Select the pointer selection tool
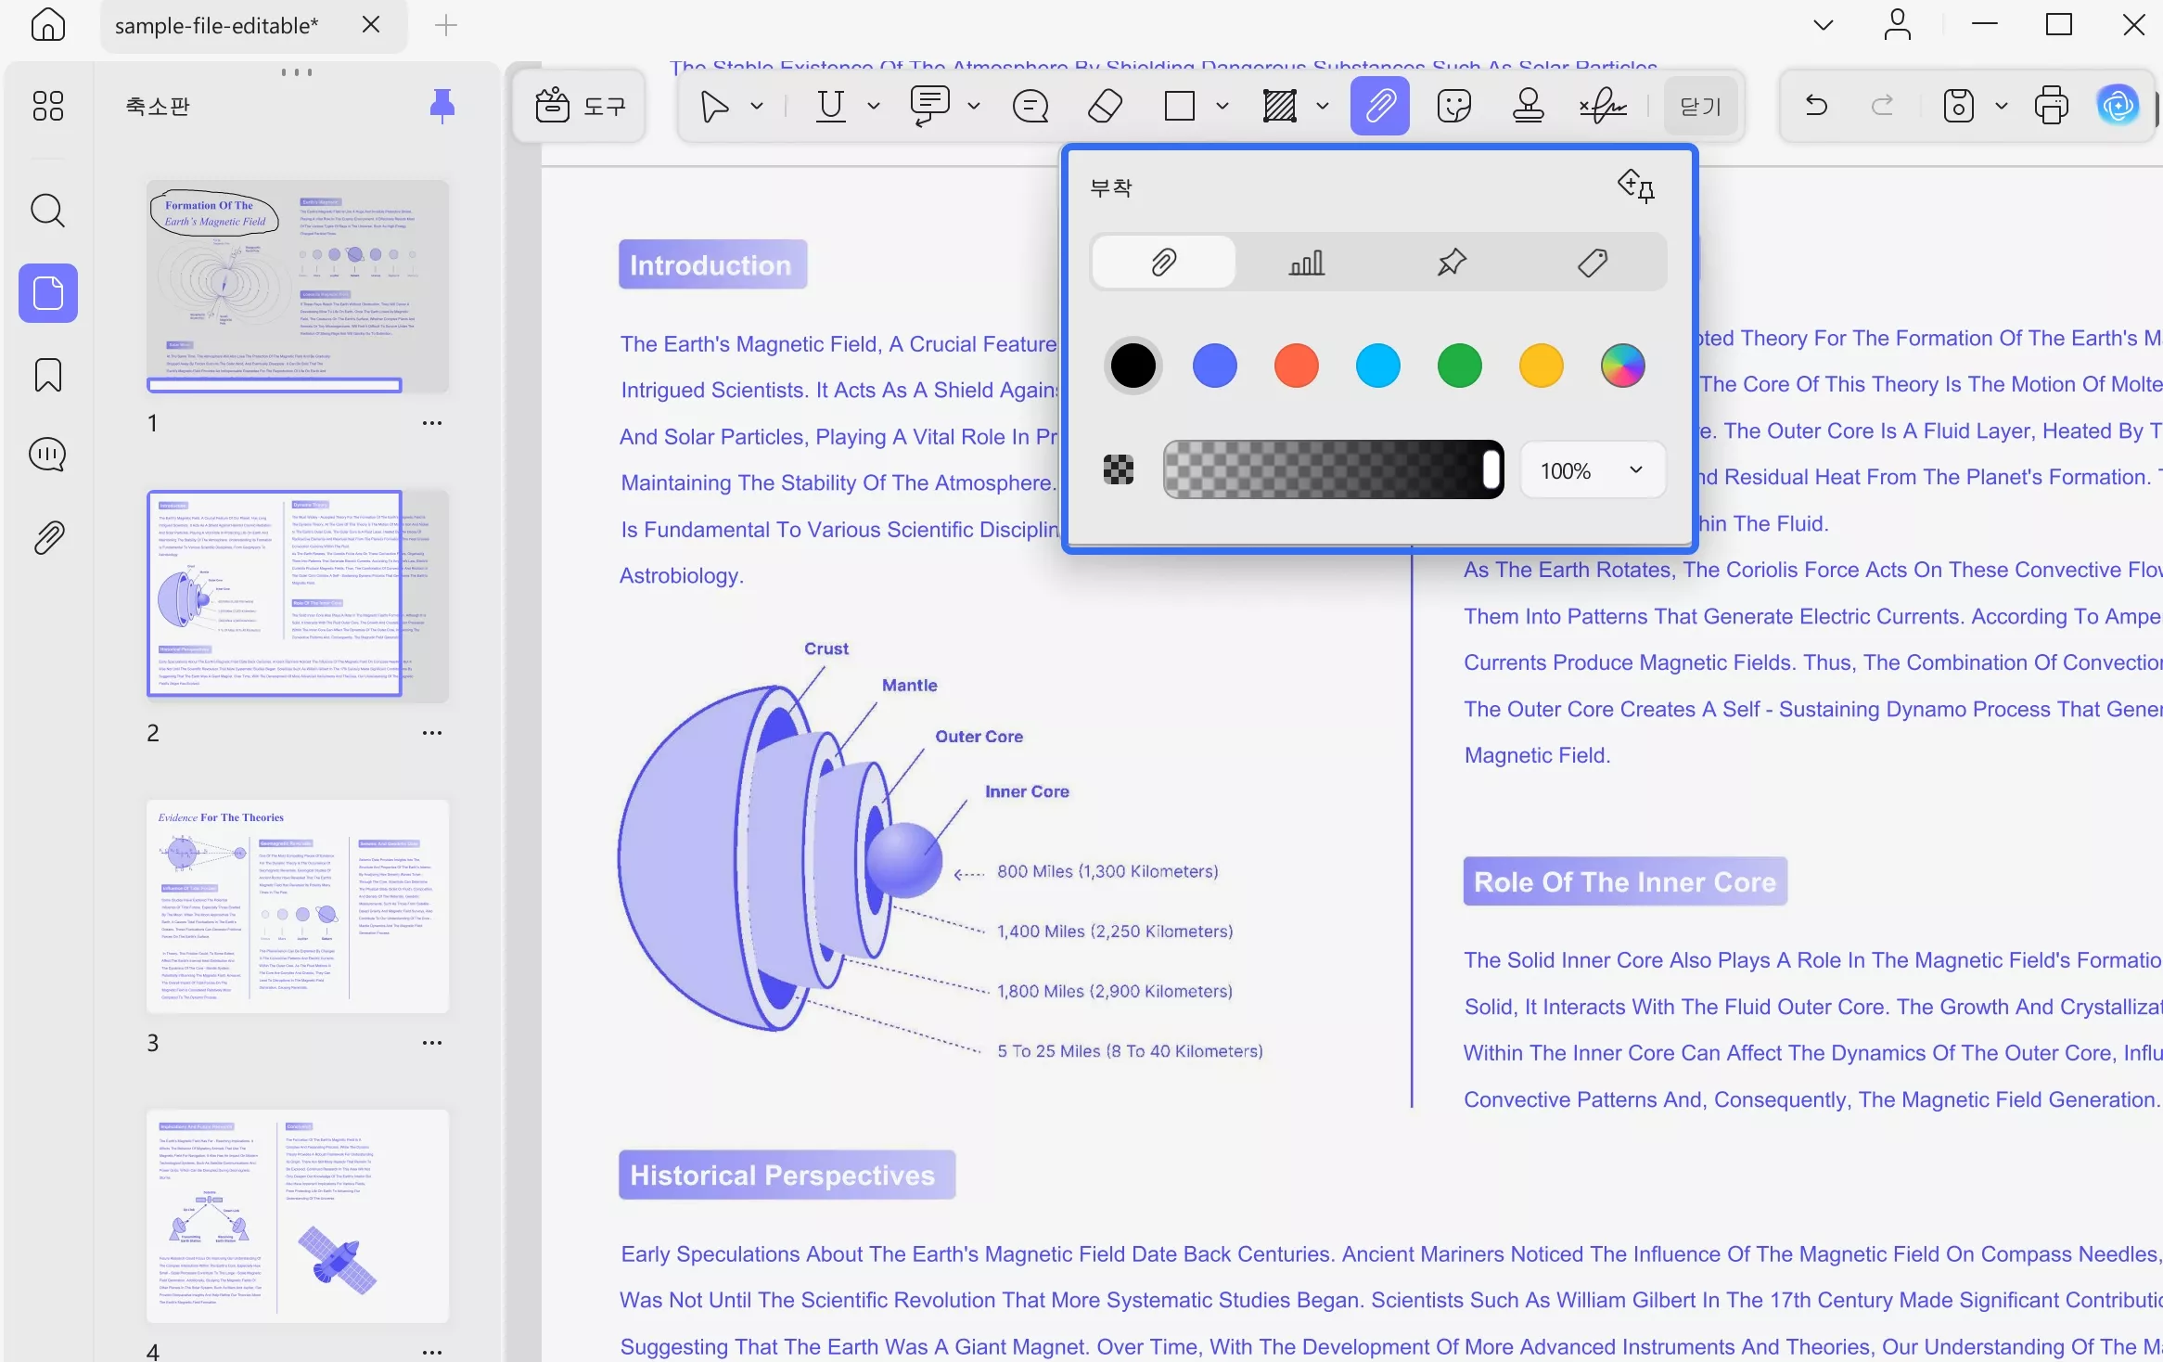The width and height of the screenshot is (2163, 1362). coord(714,106)
